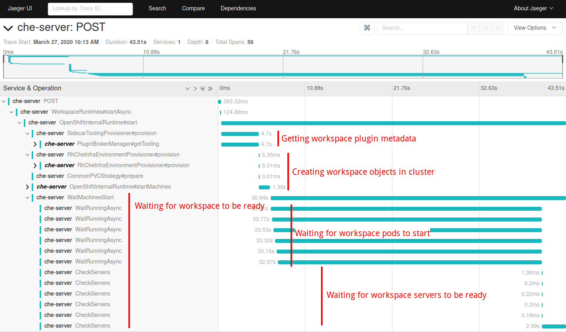Click the 33.32s WaitRunningAsync span bar

click(408, 241)
